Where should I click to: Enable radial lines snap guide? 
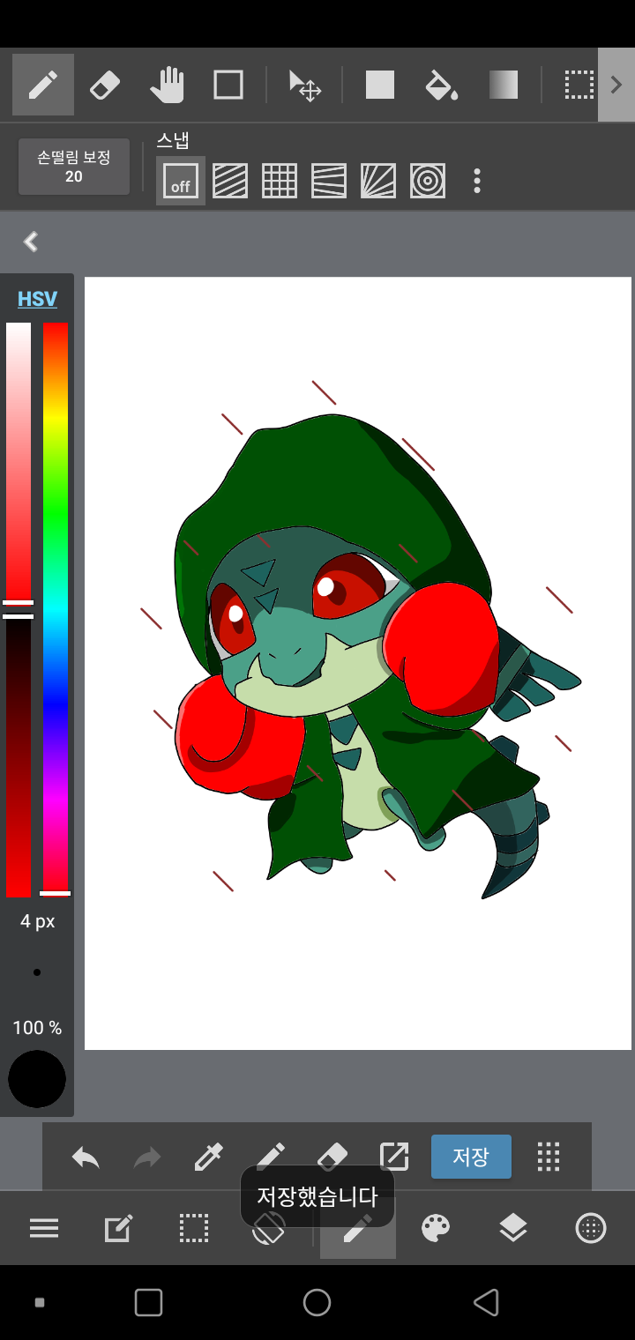click(x=378, y=181)
